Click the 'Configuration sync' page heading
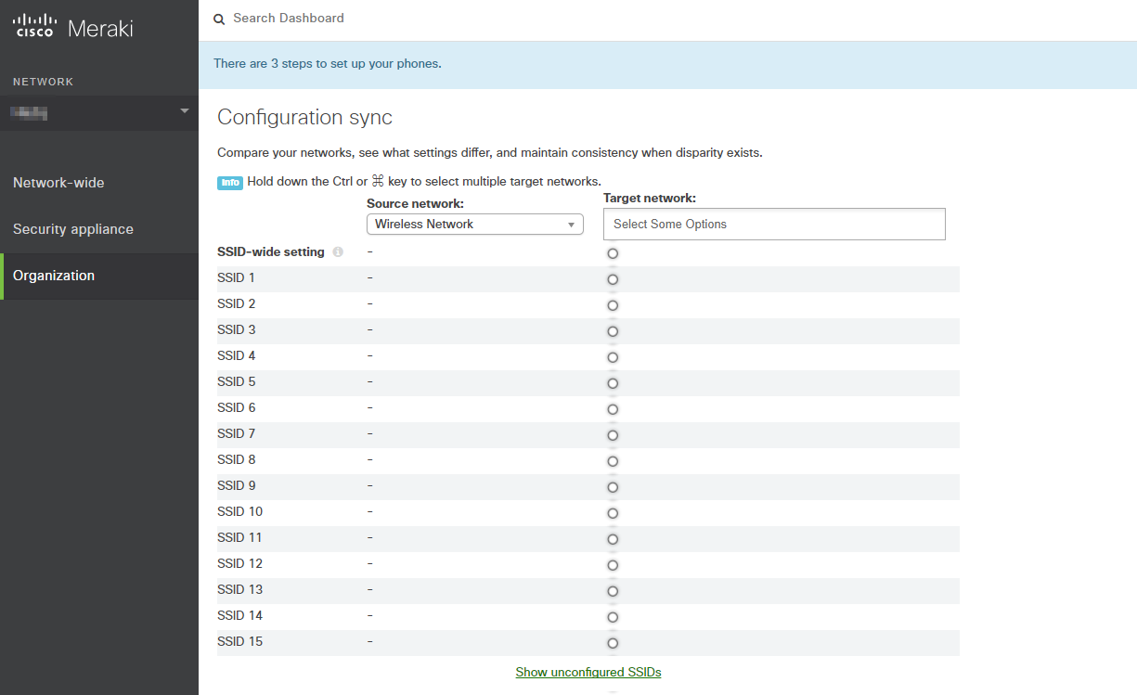1137x695 pixels. tap(304, 118)
